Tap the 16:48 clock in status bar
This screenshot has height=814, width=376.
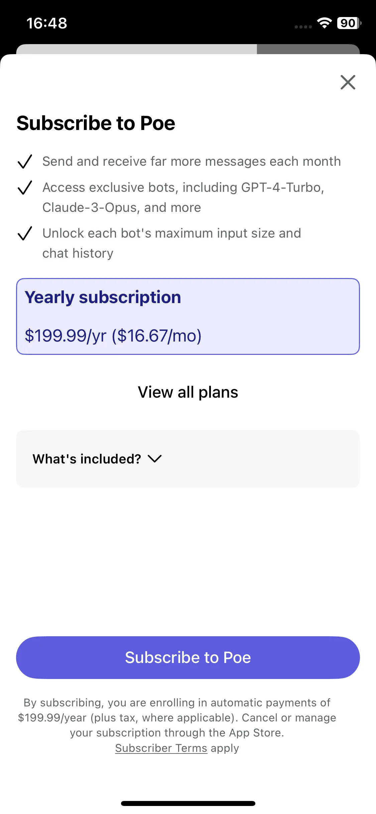(47, 23)
